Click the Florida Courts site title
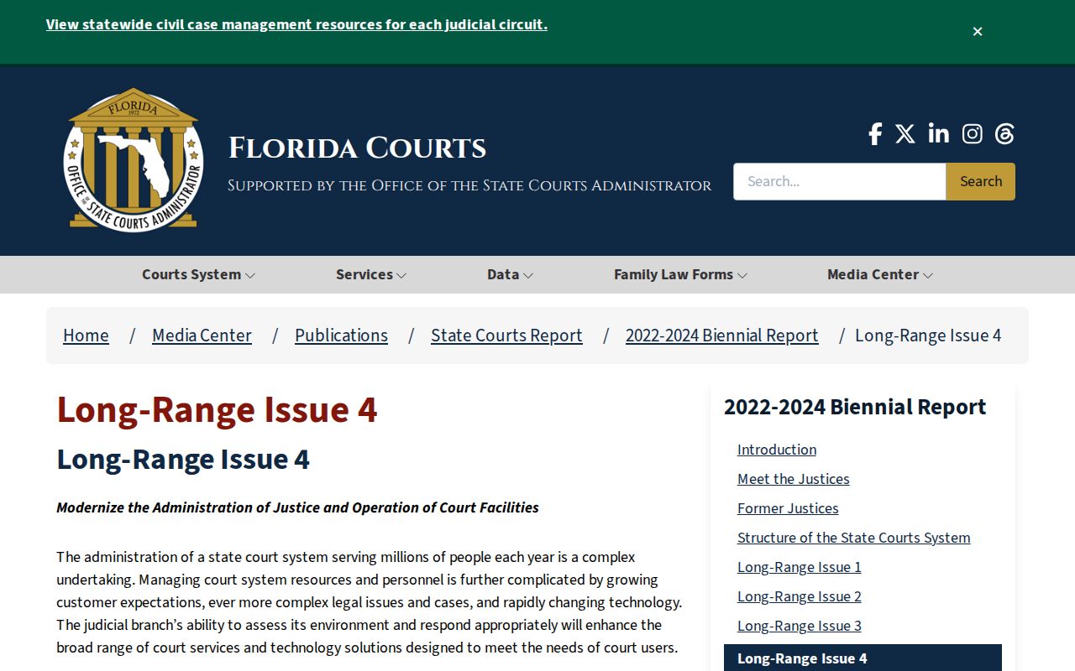This screenshot has width=1075, height=671. click(x=358, y=148)
